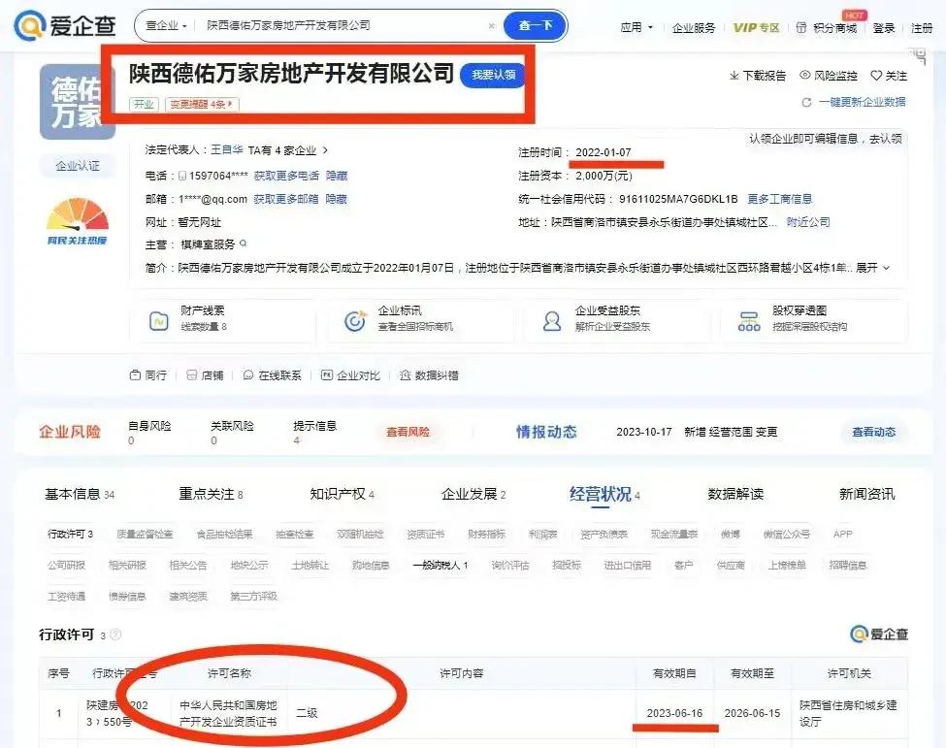Open 积分商城 from the top bar
The width and height of the screenshot is (946, 748).
tap(827, 28)
